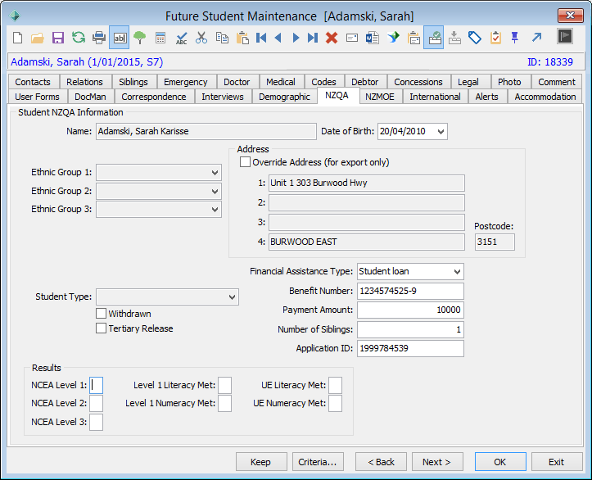
Task: Click the NCEA Level 2 box
Action: (96, 403)
